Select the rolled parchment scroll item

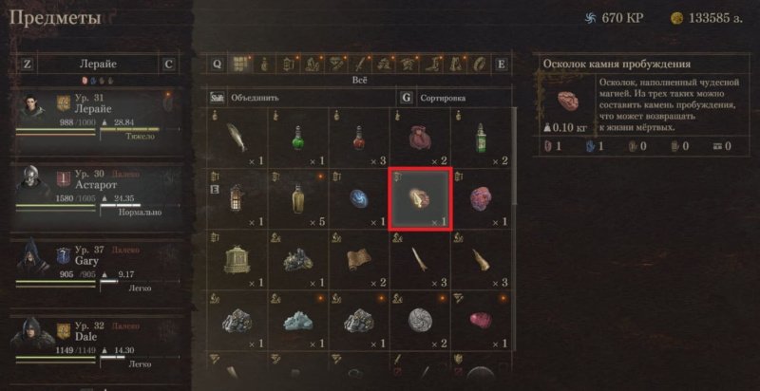point(359,260)
